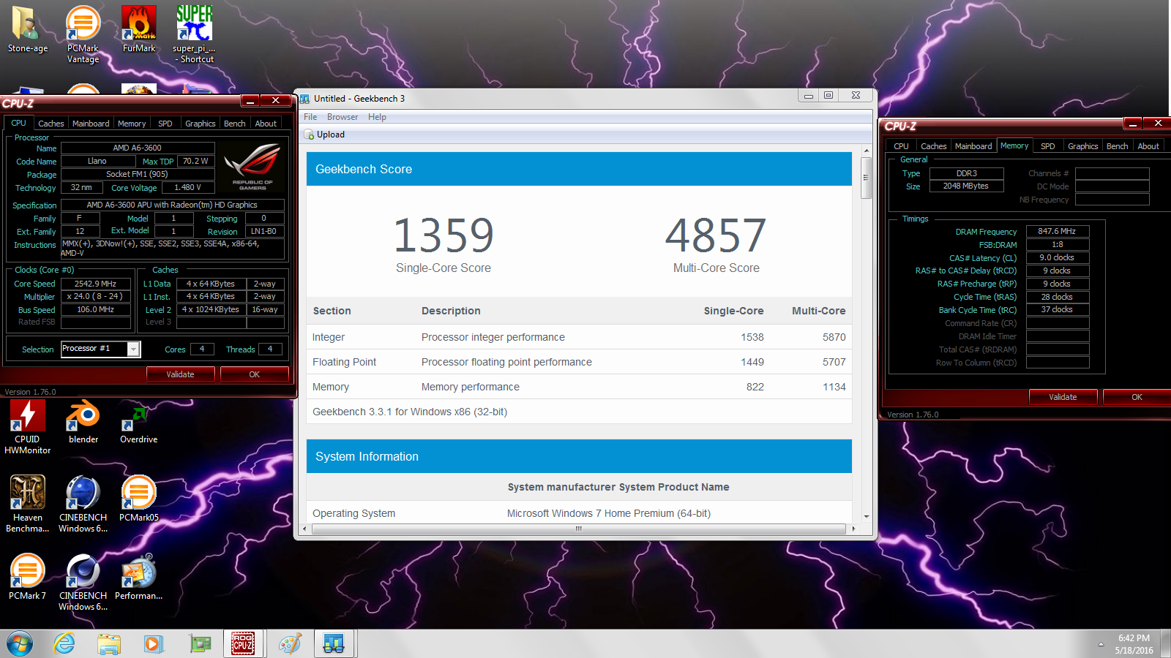This screenshot has height=658, width=1171.
Task: Click the Core Speed value 2542.9 MHz
Action: (96, 284)
